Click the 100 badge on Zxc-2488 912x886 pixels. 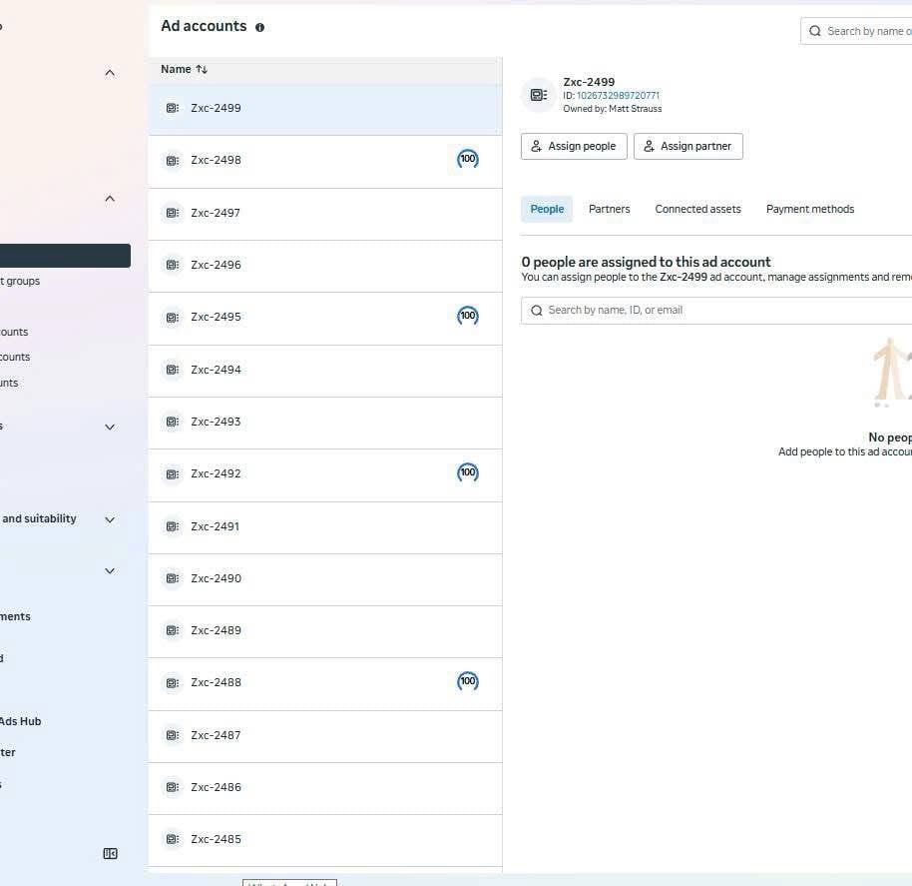[468, 681]
